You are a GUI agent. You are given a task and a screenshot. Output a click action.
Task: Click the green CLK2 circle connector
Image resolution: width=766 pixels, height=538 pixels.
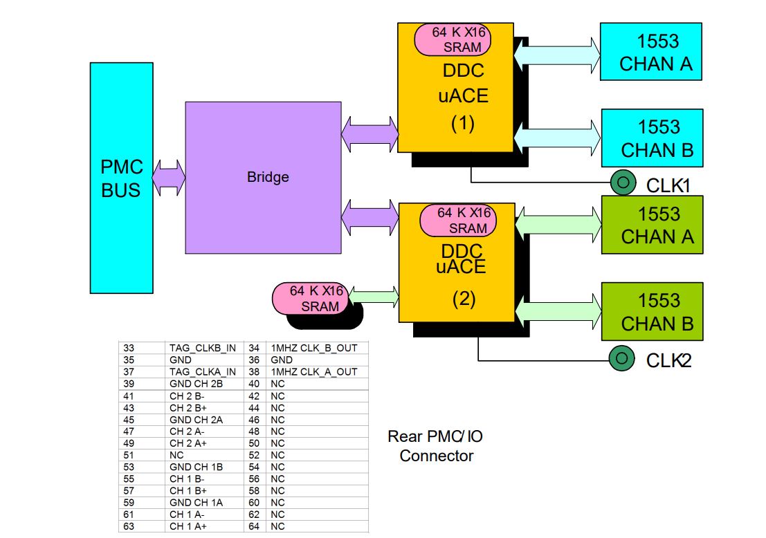[x=621, y=358]
